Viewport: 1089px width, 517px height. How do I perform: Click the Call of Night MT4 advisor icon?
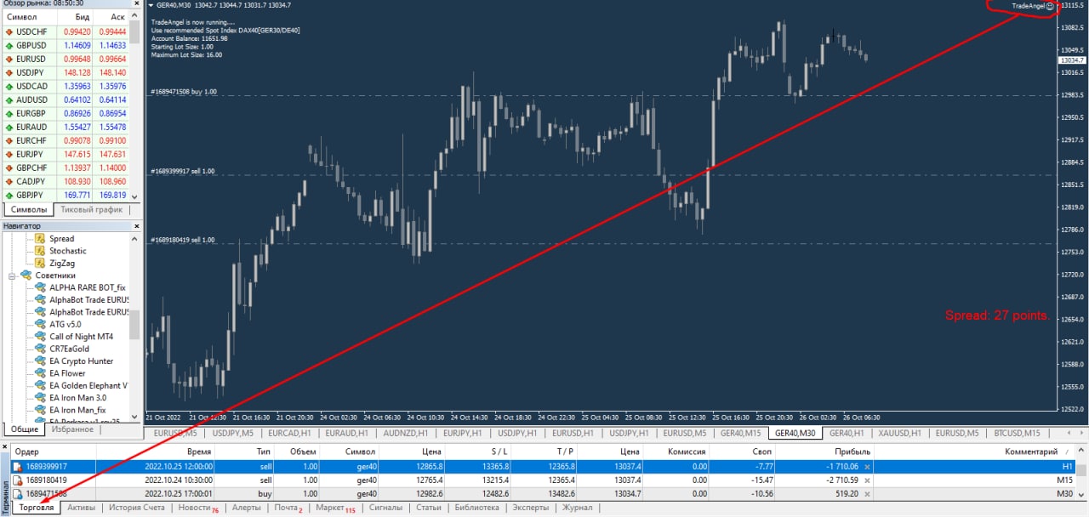click(x=40, y=337)
